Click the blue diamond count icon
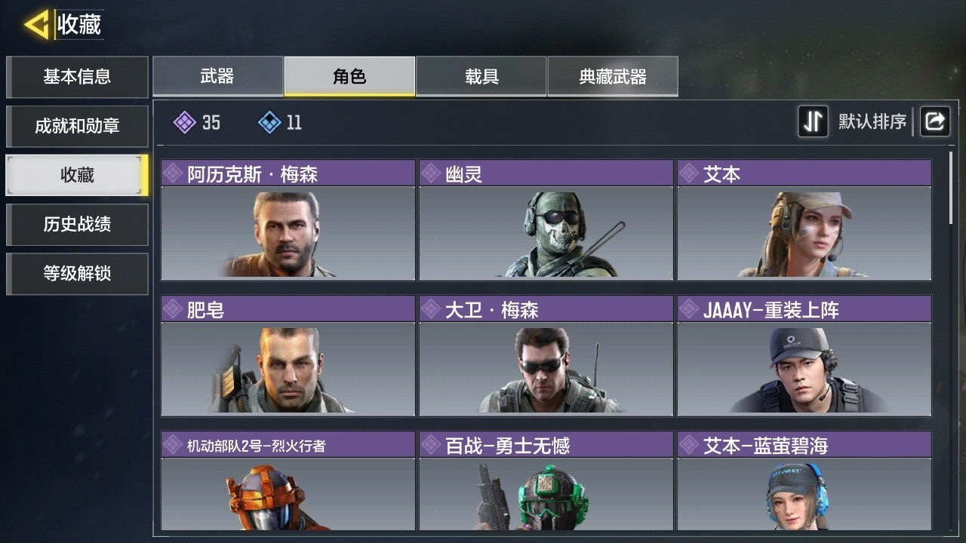The image size is (966, 543). click(269, 122)
